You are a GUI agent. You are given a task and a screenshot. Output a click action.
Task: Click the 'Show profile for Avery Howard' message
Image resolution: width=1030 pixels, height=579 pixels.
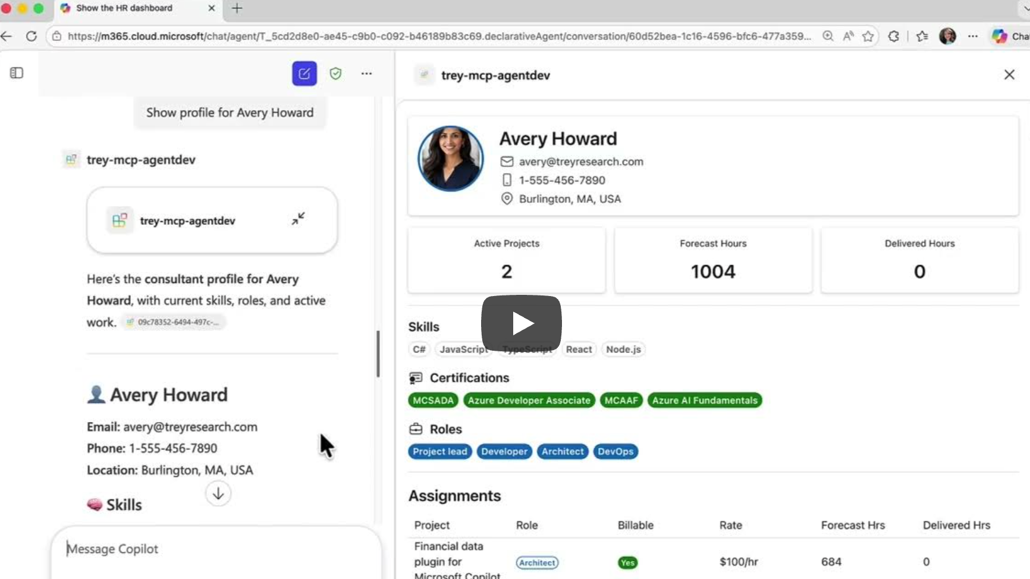[230, 113]
